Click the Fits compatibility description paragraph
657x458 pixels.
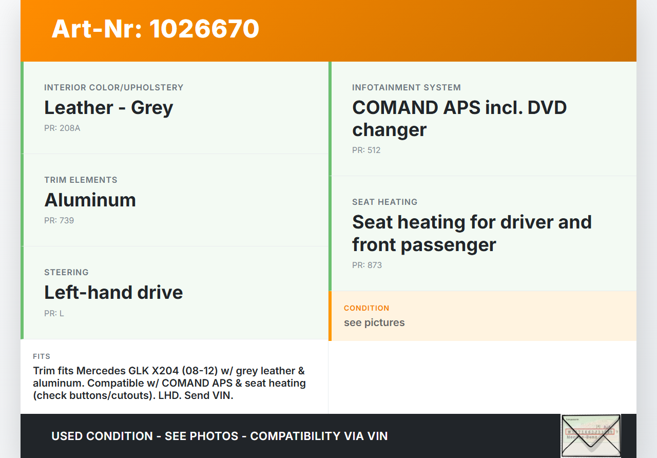tap(169, 383)
